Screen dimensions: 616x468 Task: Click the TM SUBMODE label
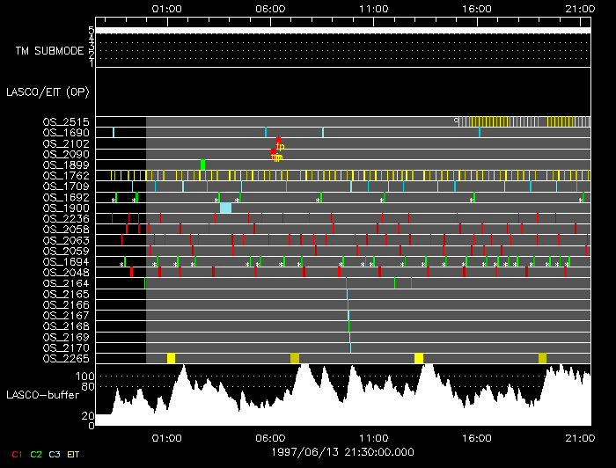click(x=49, y=50)
